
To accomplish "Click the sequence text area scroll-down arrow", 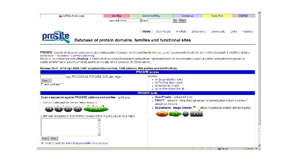I will coord(99,135).
